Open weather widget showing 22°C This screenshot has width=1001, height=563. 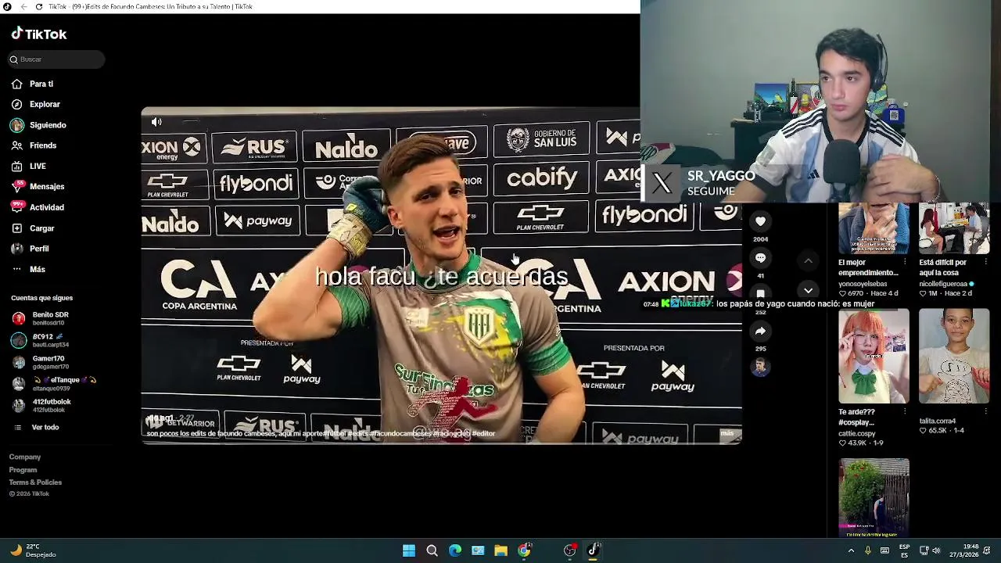click(34, 550)
